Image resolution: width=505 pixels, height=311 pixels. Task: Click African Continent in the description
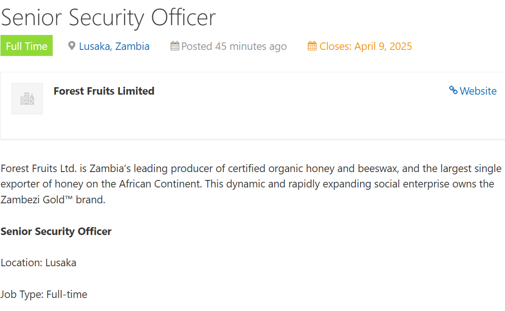[x=160, y=184]
